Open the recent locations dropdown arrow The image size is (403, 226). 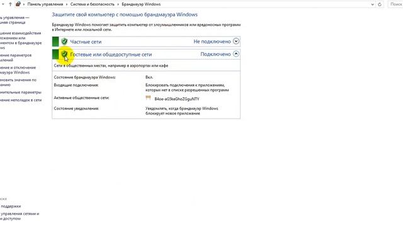tap(3, 4)
